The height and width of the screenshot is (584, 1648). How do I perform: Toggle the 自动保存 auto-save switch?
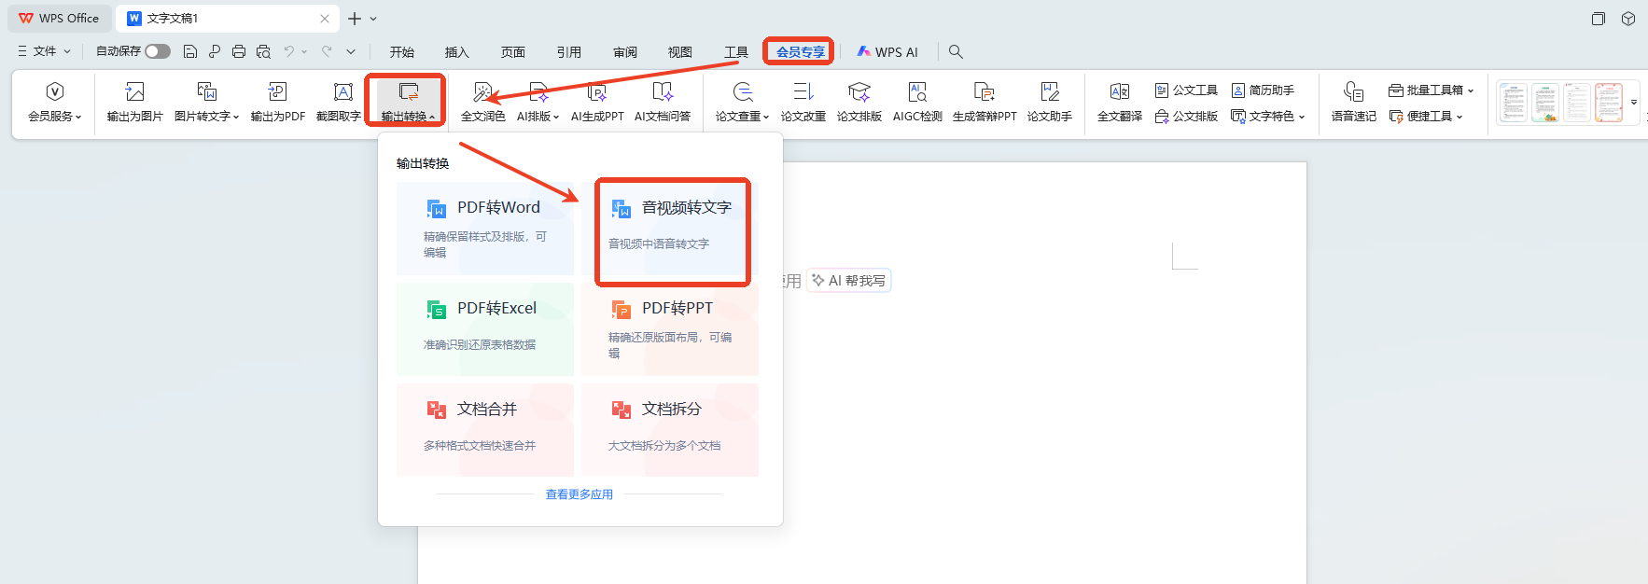(158, 51)
